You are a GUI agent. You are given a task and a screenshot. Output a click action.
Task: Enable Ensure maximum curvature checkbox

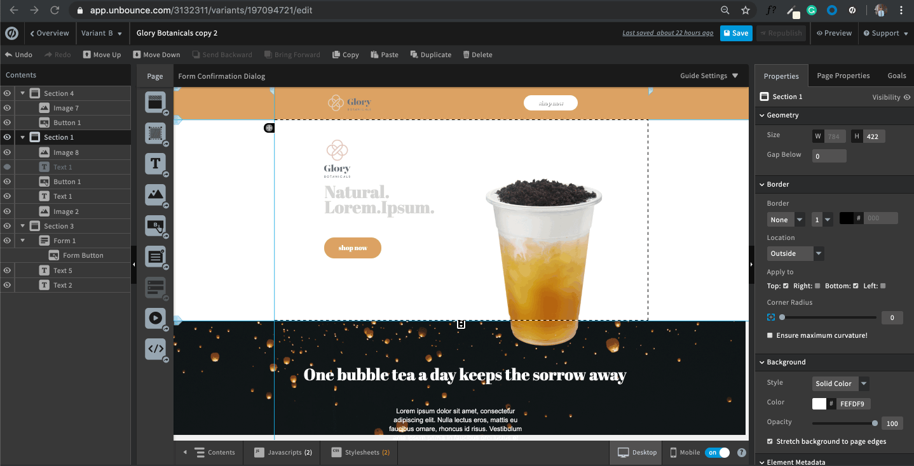[x=770, y=335]
